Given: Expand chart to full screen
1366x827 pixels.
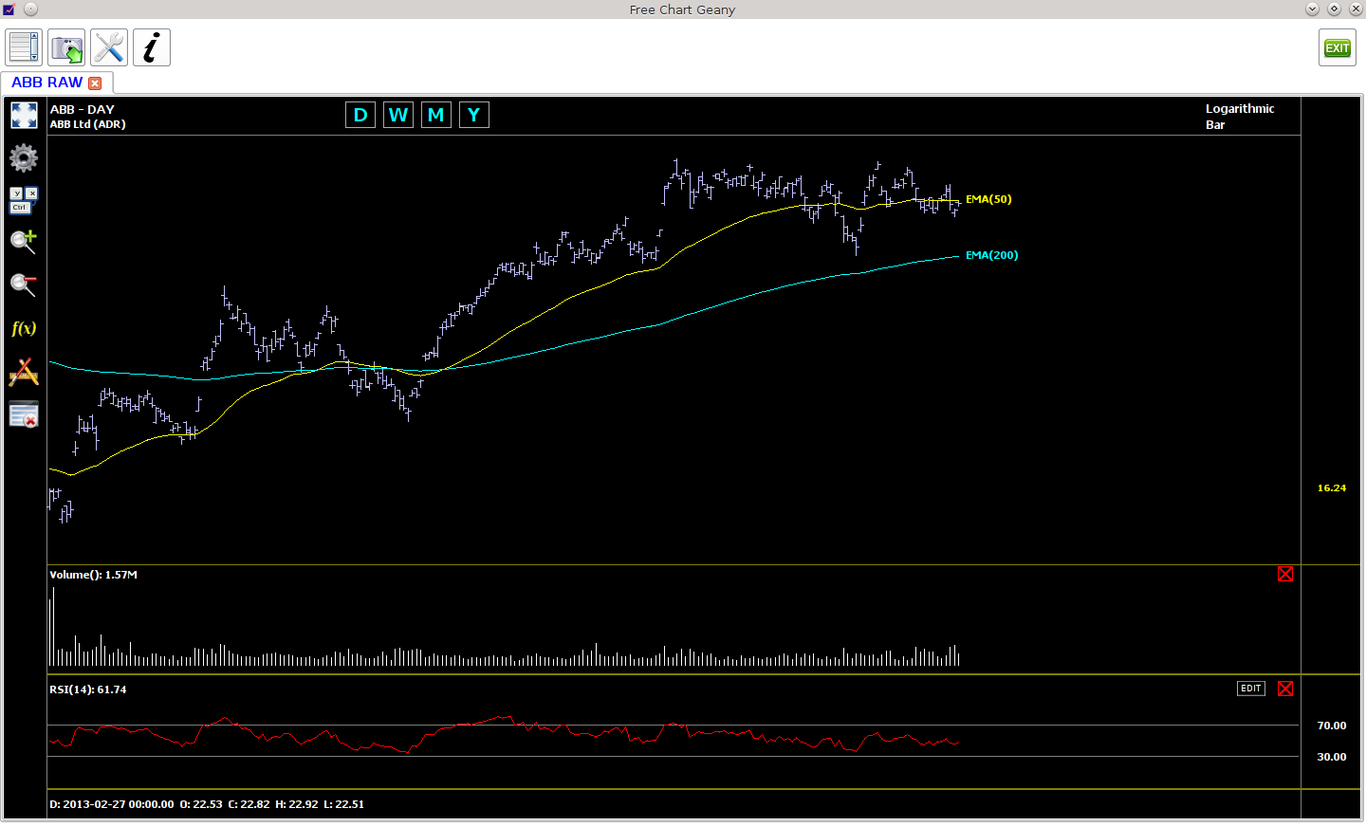Looking at the screenshot, I should tap(24, 116).
